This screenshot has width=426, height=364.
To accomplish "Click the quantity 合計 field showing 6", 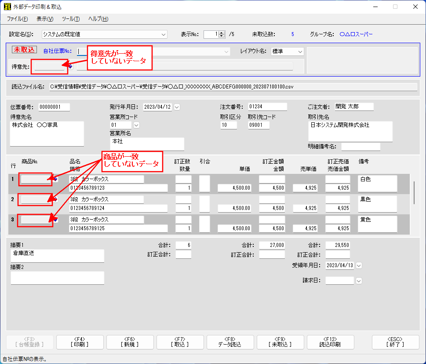I will tap(183, 246).
